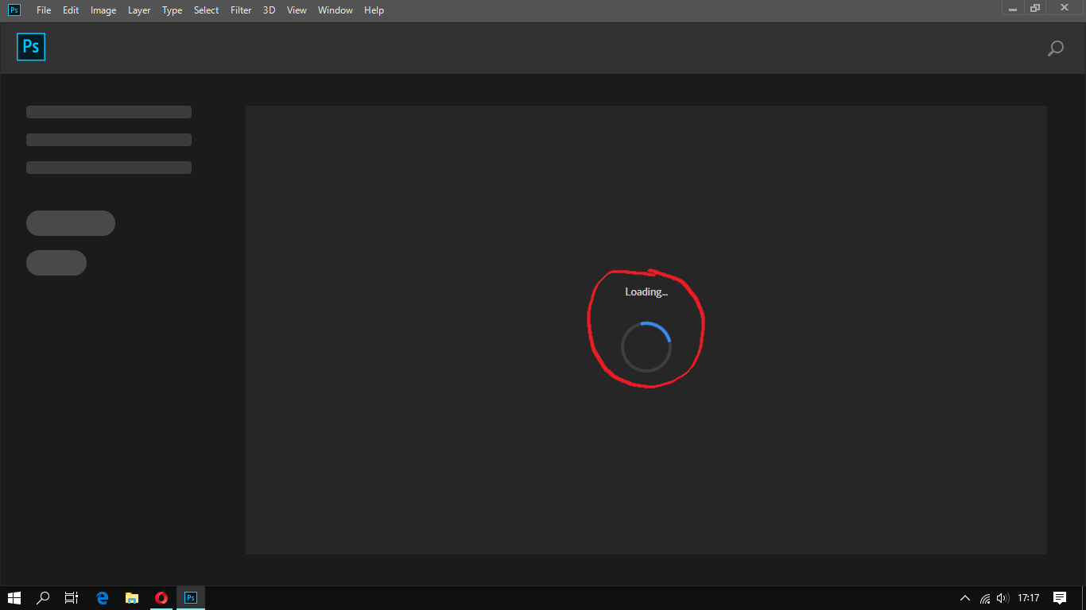The height and width of the screenshot is (610, 1086).
Task: Click the smaller rounded placeholder button in sidebar
Action: click(56, 263)
